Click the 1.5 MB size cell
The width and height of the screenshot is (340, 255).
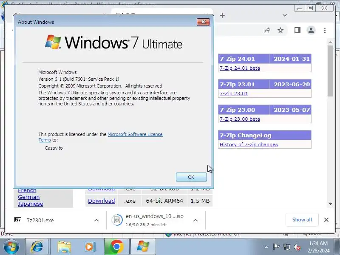[200, 201]
